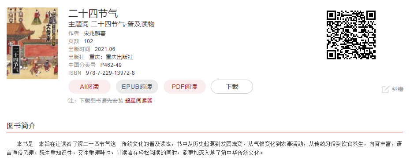This screenshot has height=164, width=410.
Task: Select the book title 二十四节气 heading
Action: click(x=93, y=14)
